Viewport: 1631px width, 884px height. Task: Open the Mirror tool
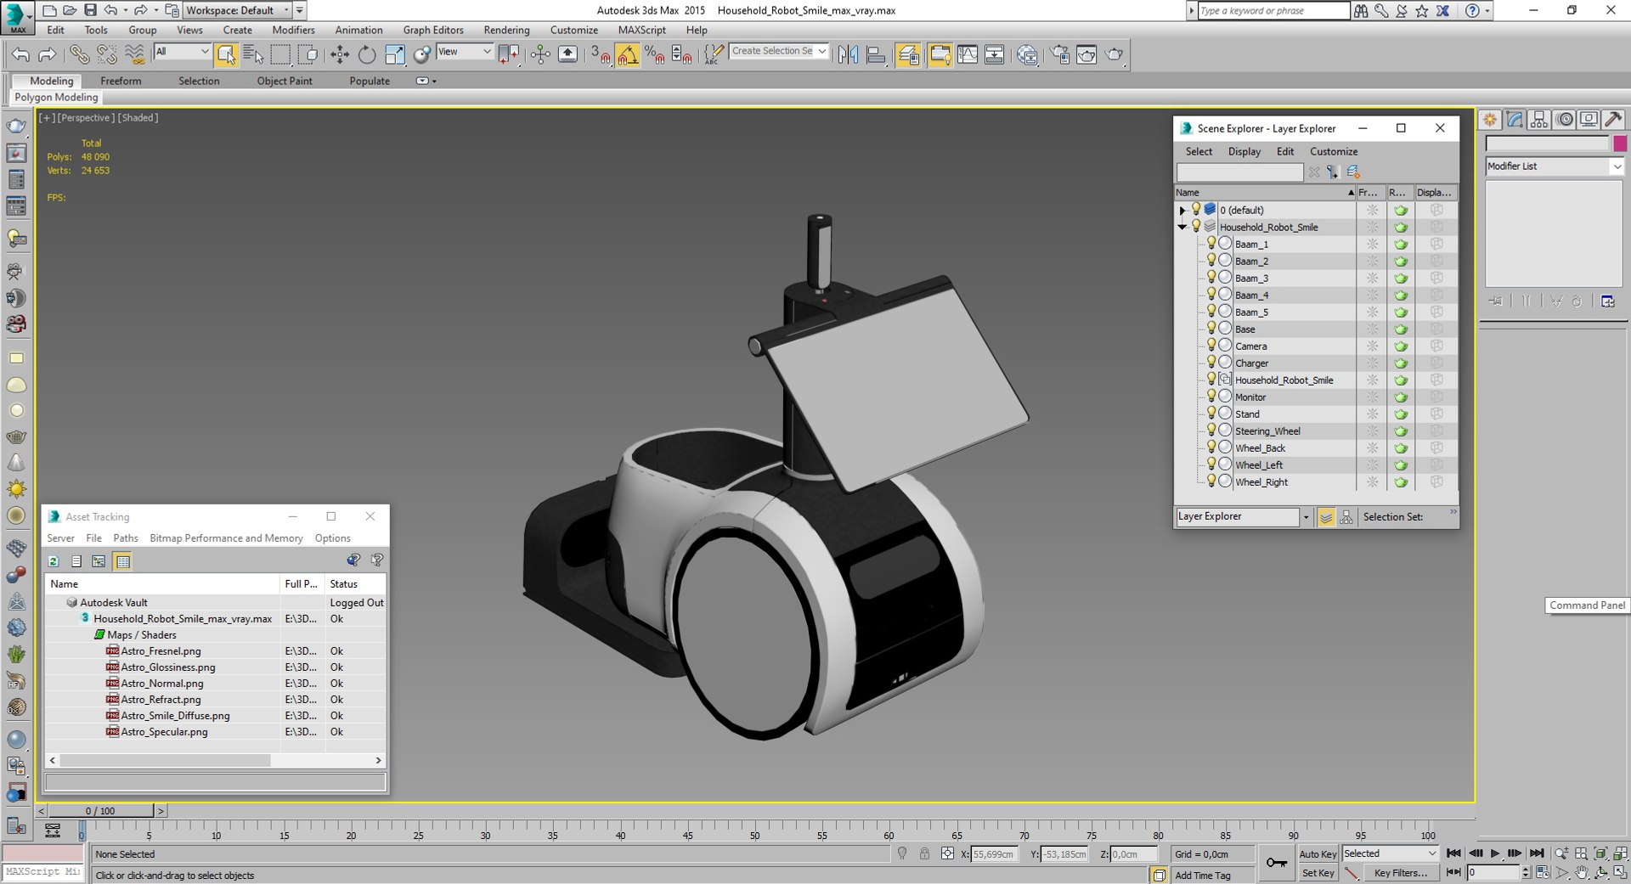(848, 55)
